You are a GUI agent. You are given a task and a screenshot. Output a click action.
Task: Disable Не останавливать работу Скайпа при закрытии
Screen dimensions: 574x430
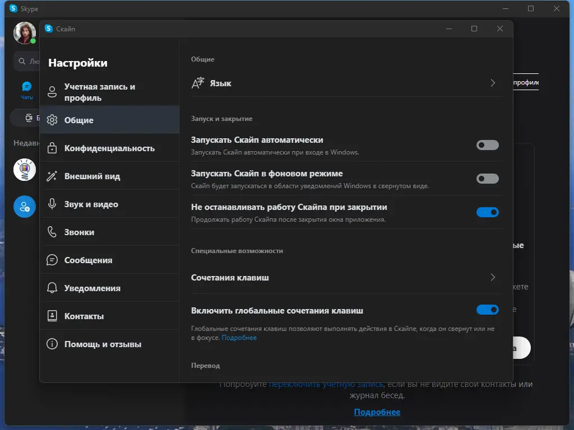click(487, 212)
